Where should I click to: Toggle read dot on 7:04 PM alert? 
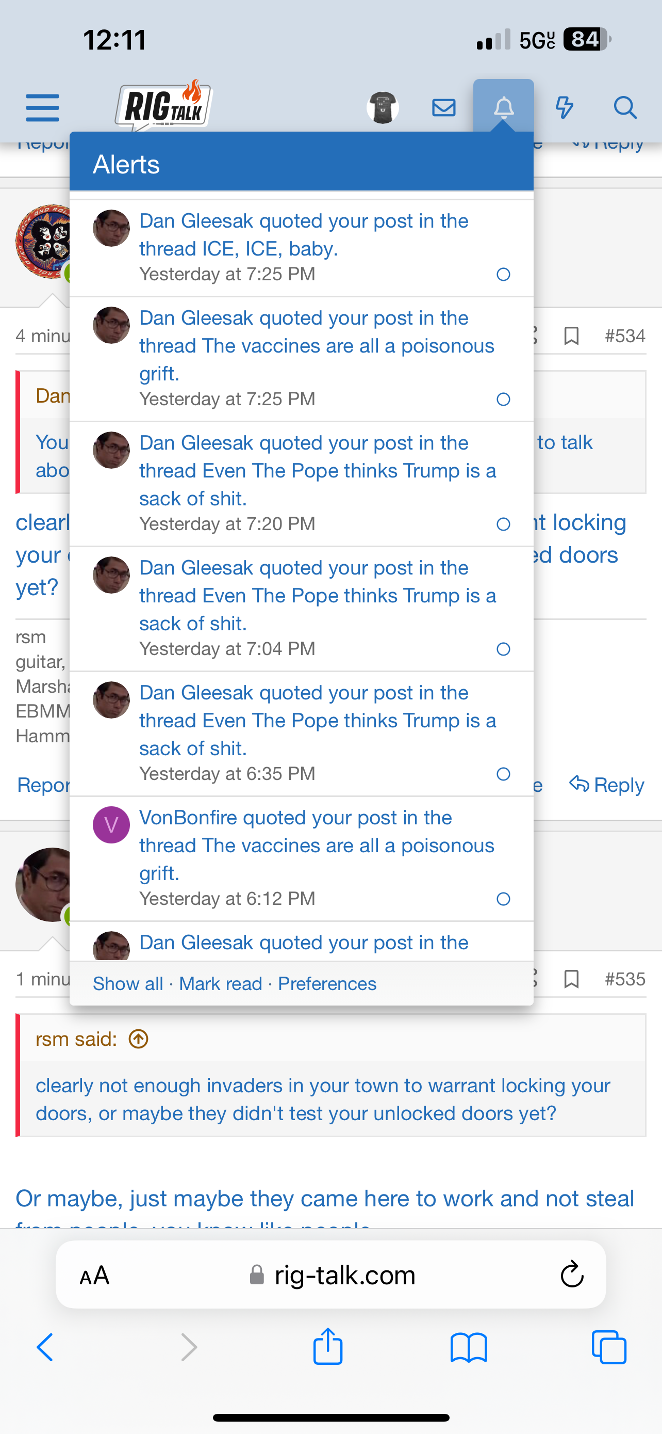tap(503, 649)
